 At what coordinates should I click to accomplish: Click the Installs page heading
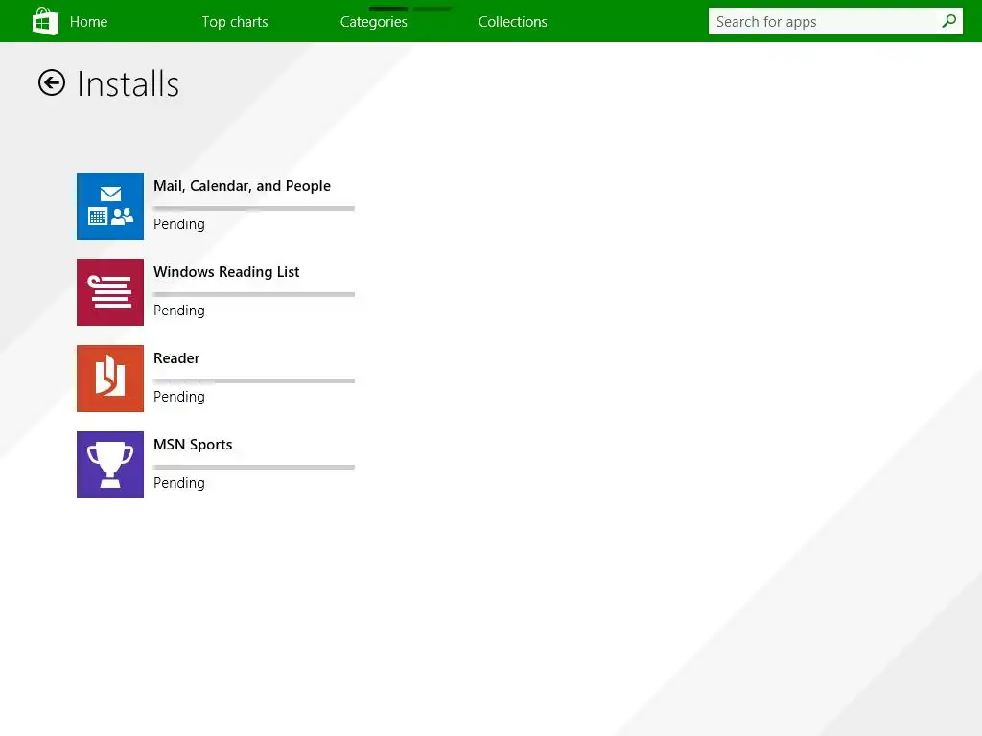tap(129, 84)
